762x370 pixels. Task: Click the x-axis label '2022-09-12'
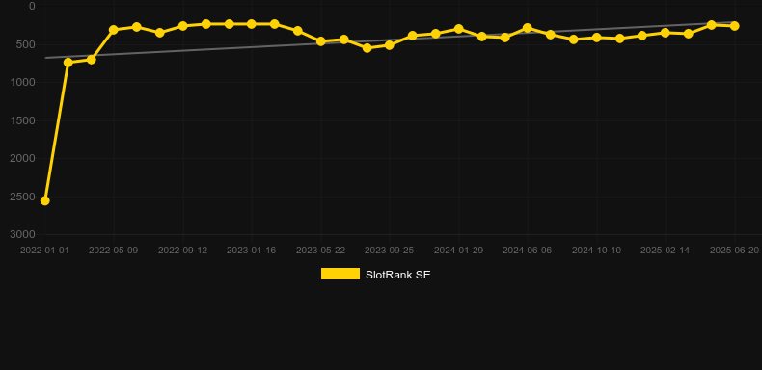[x=182, y=251]
